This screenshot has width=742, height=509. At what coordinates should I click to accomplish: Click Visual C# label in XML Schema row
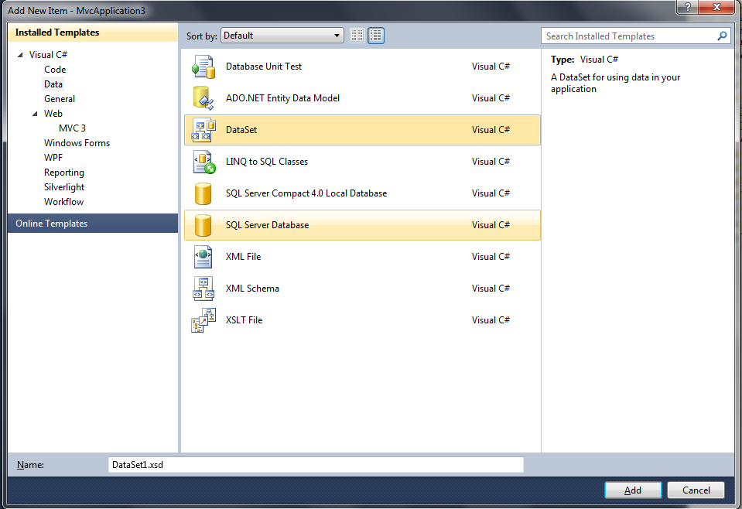491,289
